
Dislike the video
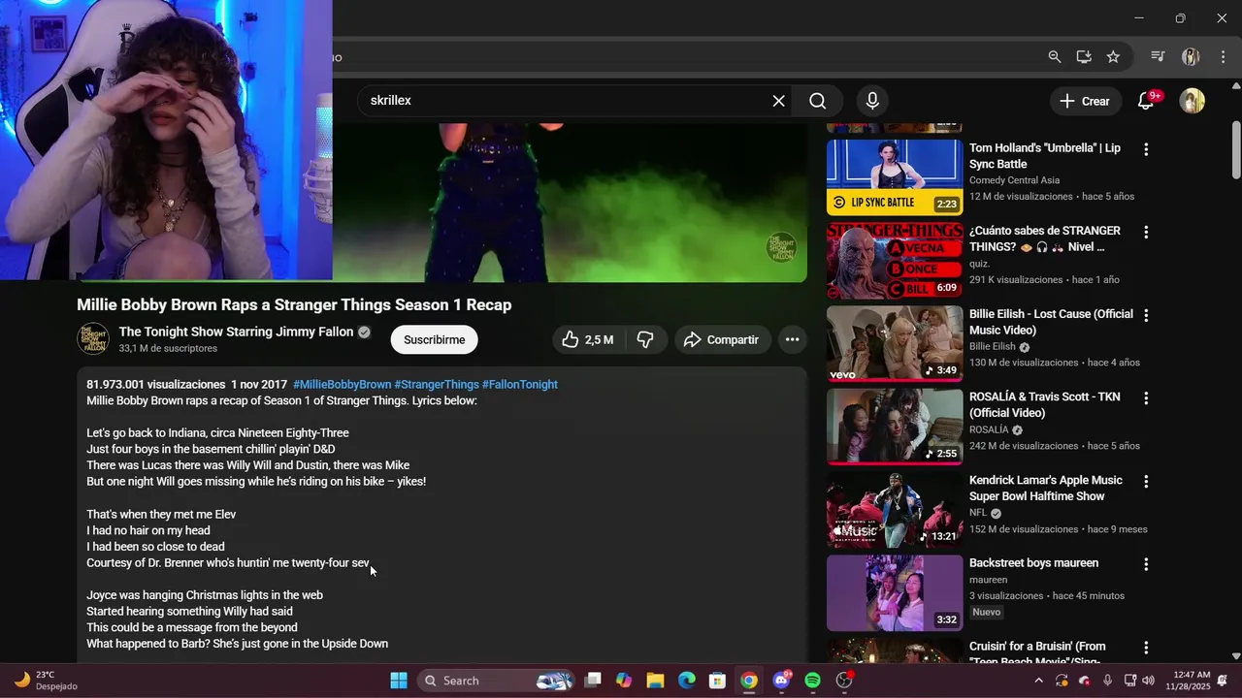point(645,339)
